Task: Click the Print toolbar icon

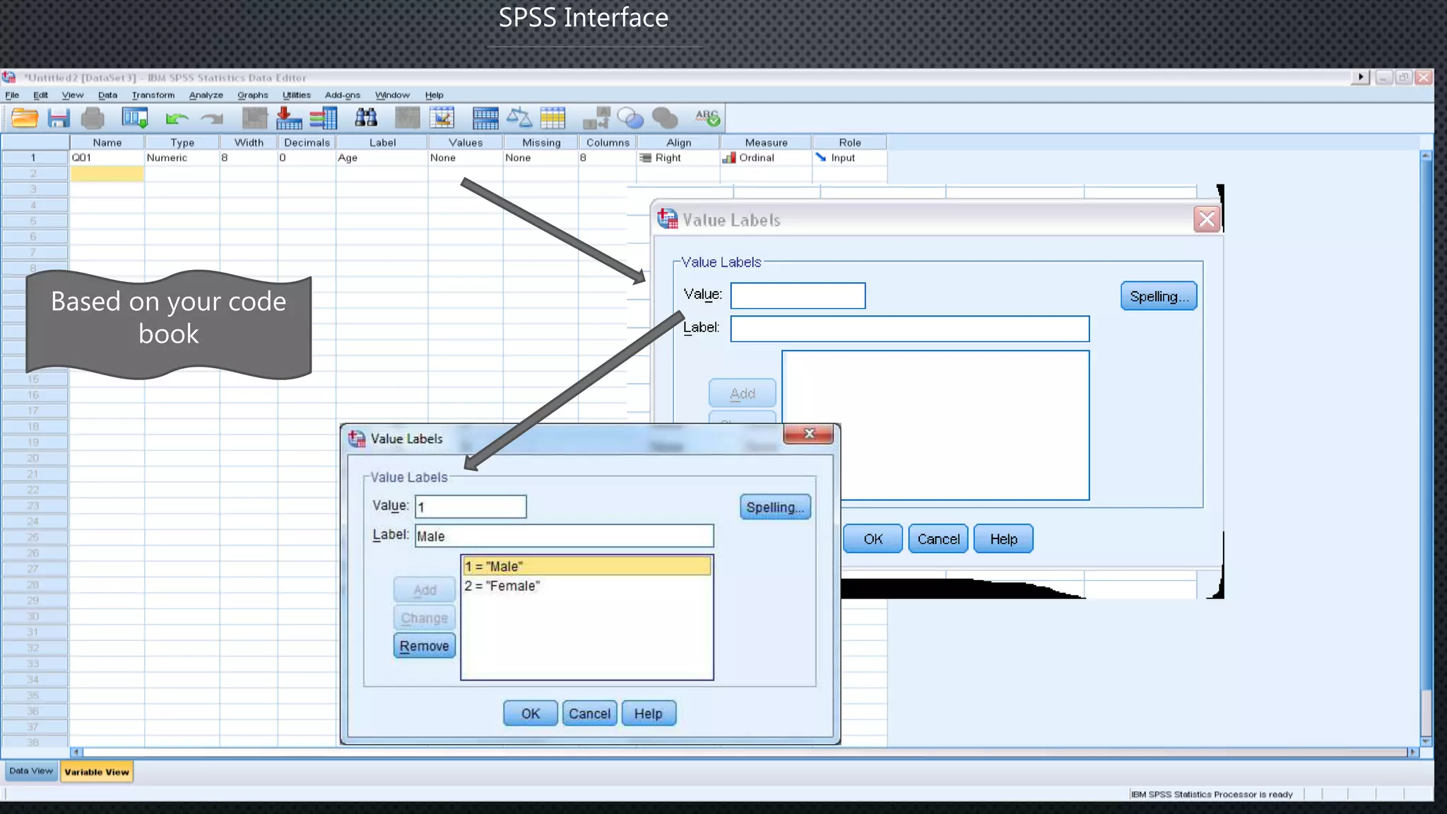Action: pyautogui.click(x=93, y=118)
